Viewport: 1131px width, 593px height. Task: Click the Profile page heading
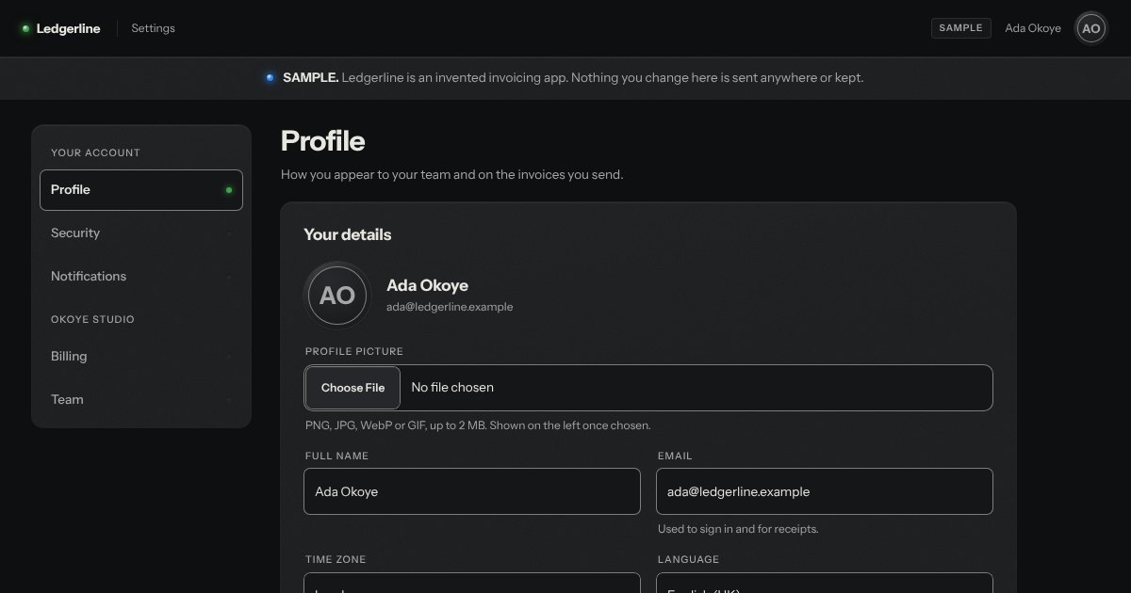click(x=323, y=141)
